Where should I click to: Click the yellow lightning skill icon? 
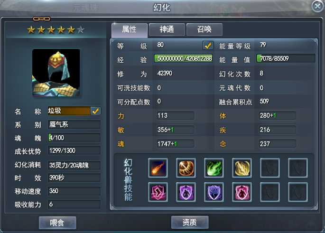coord(242,168)
